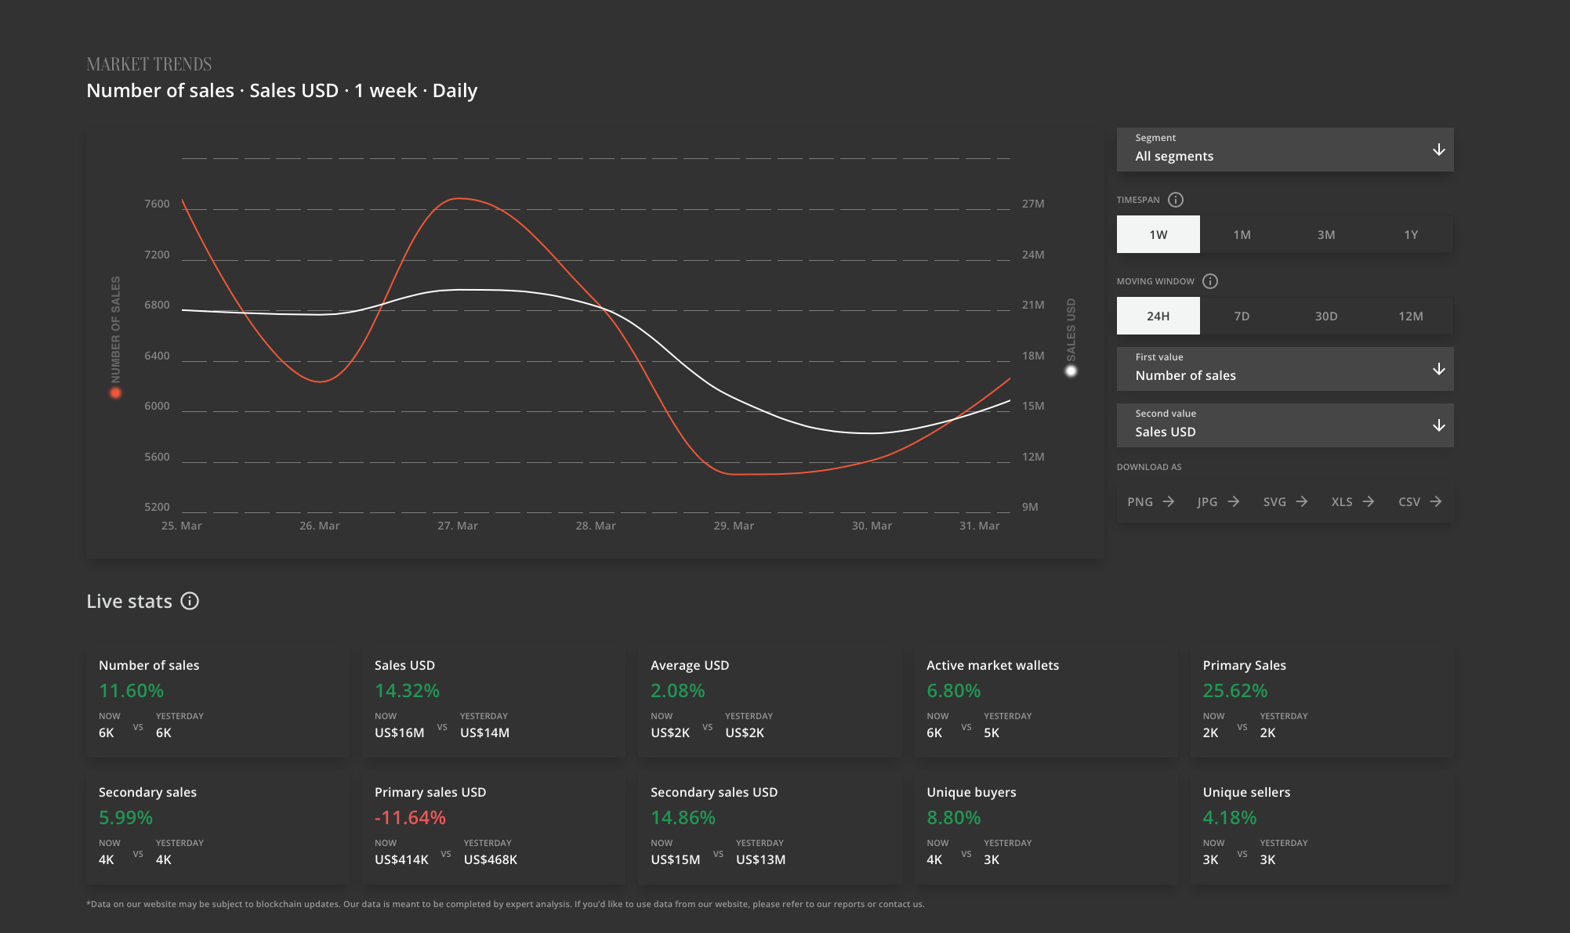Click the arrow icon beside JPG
Image resolution: width=1570 pixels, height=933 pixels.
[1234, 501]
